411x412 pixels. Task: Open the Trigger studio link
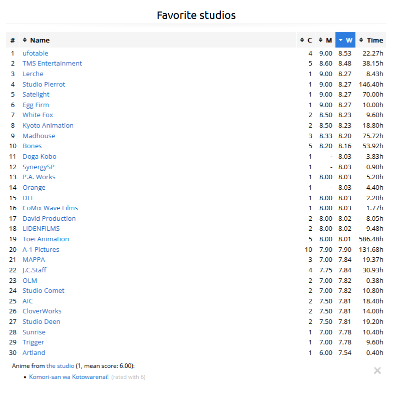pyautogui.click(x=33, y=342)
